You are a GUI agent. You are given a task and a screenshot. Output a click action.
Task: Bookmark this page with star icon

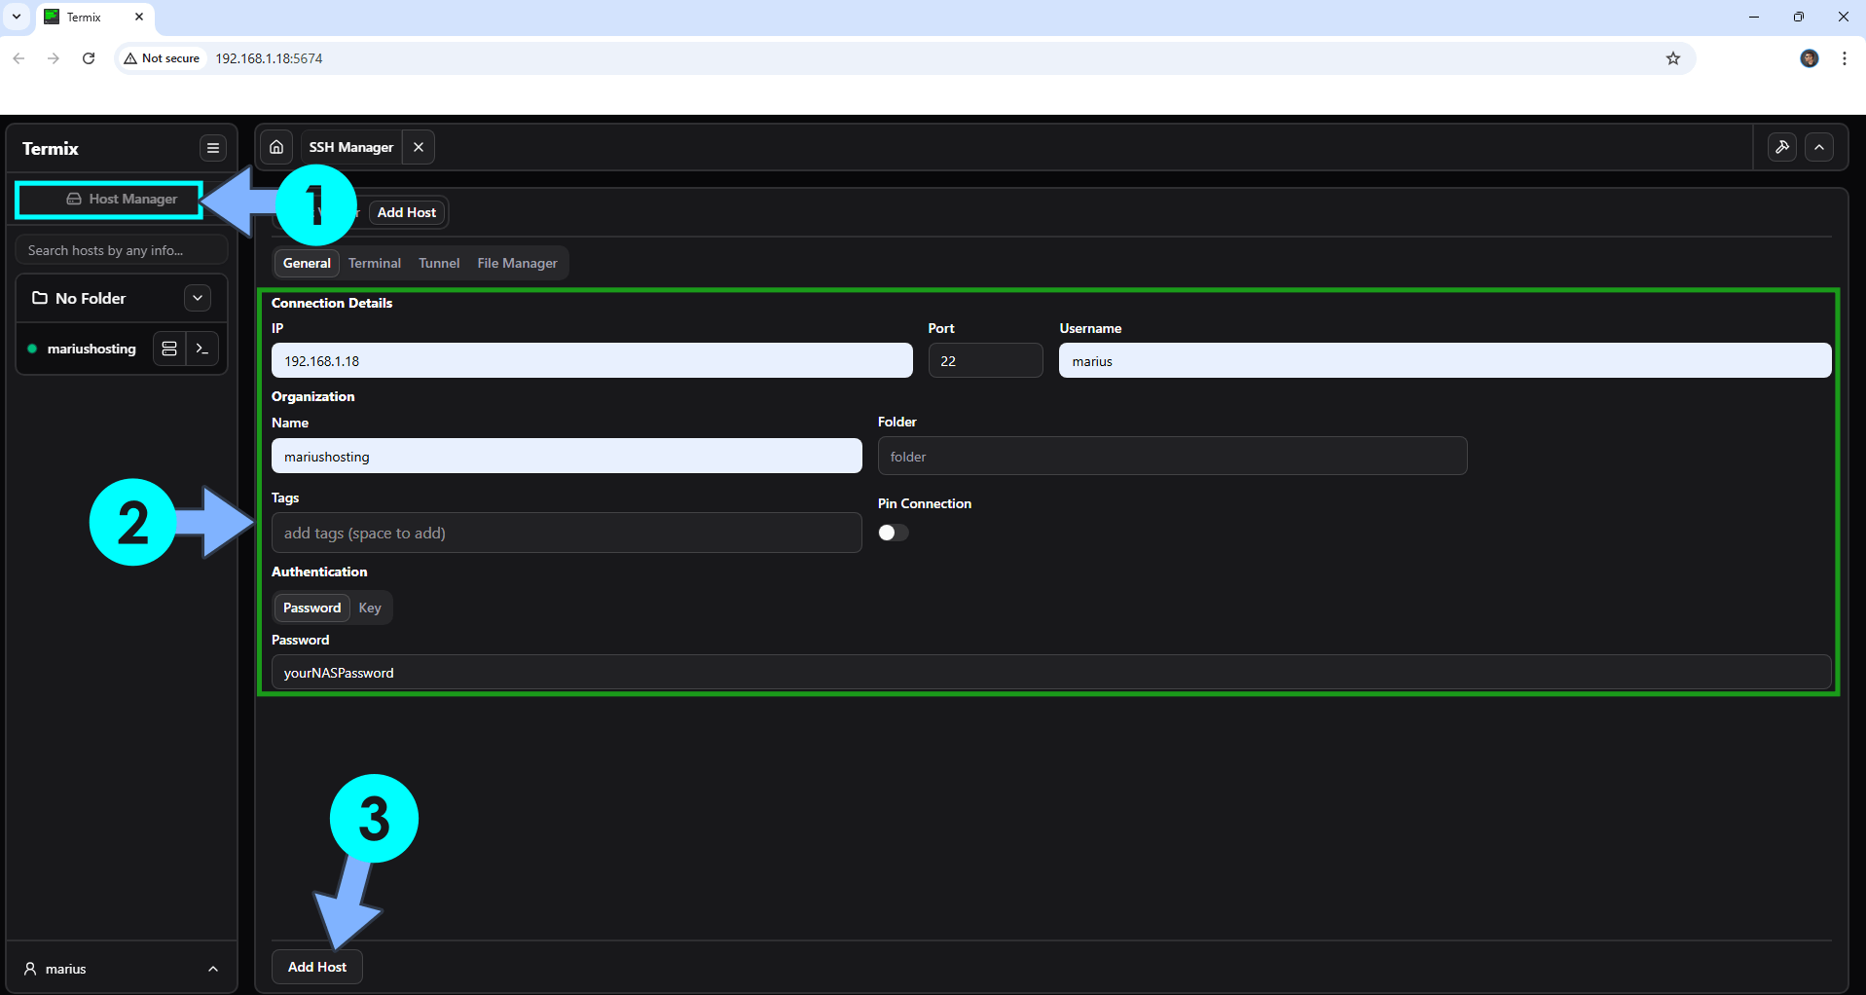[1673, 58]
